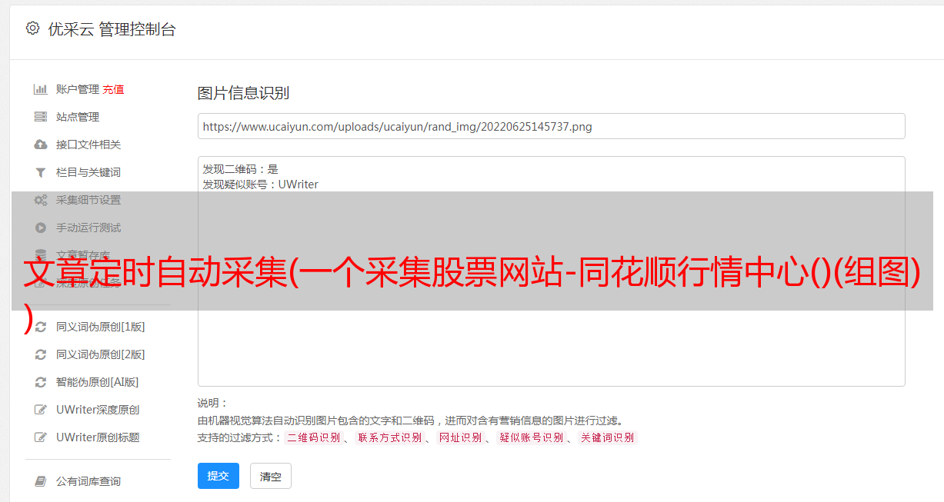Viewport: 944px width, 502px height.
Task: Click the 二维码识别 tag
Action: point(313,437)
